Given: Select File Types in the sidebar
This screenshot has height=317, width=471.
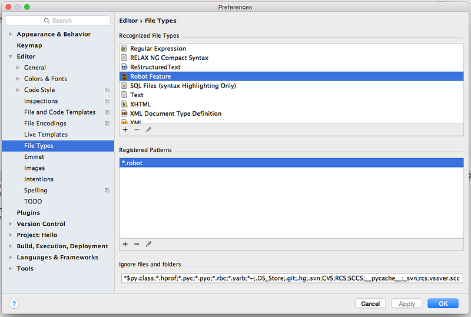Looking at the screenshot, I should (x=58, y=146).
